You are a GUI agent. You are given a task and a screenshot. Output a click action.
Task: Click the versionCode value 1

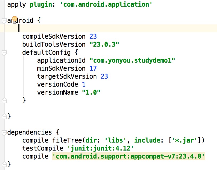pos(84,84)
